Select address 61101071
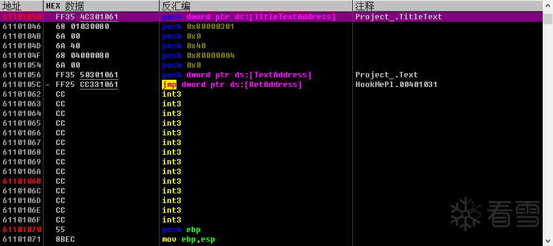The image size is (553, 246). (x=22, y=239)
